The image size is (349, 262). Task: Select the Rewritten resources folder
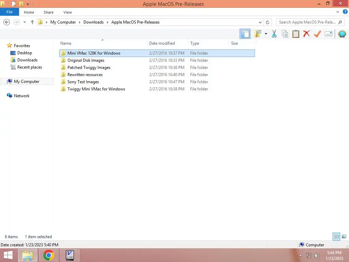pyautogui.click(x=157, y=74)
